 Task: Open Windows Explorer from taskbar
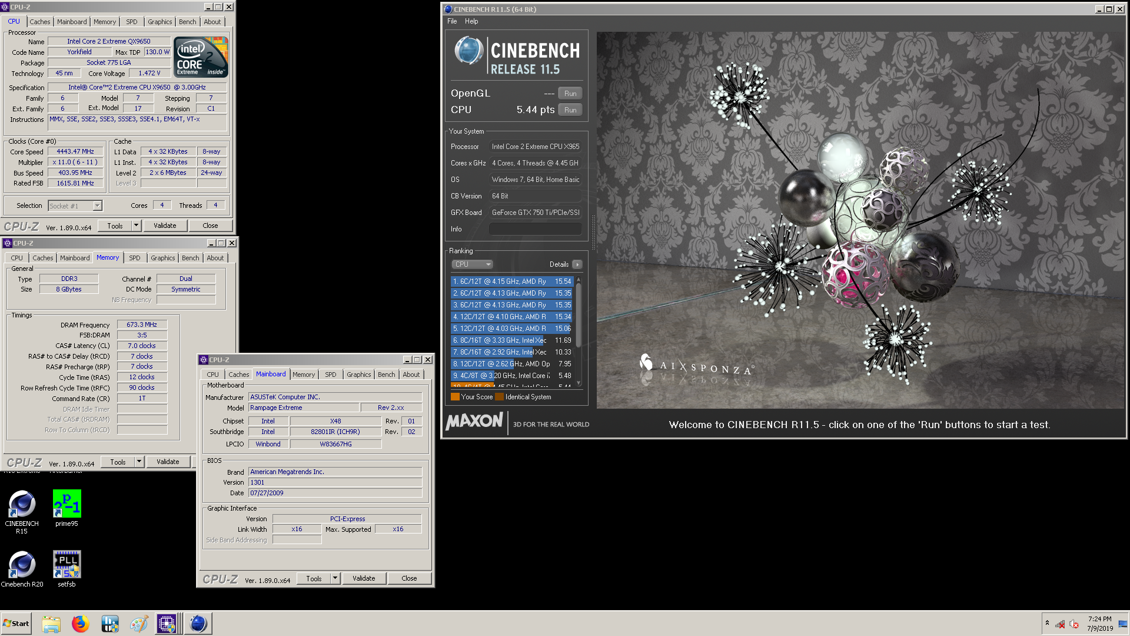[x=51, y=624]
